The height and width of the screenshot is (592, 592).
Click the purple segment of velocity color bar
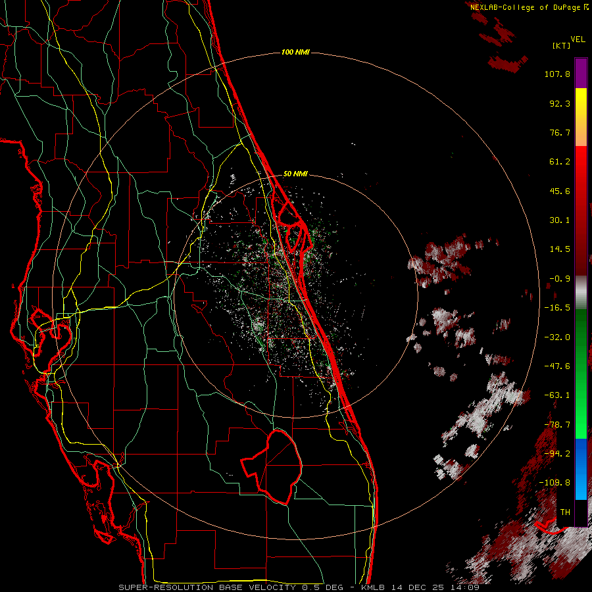(581, 73)
